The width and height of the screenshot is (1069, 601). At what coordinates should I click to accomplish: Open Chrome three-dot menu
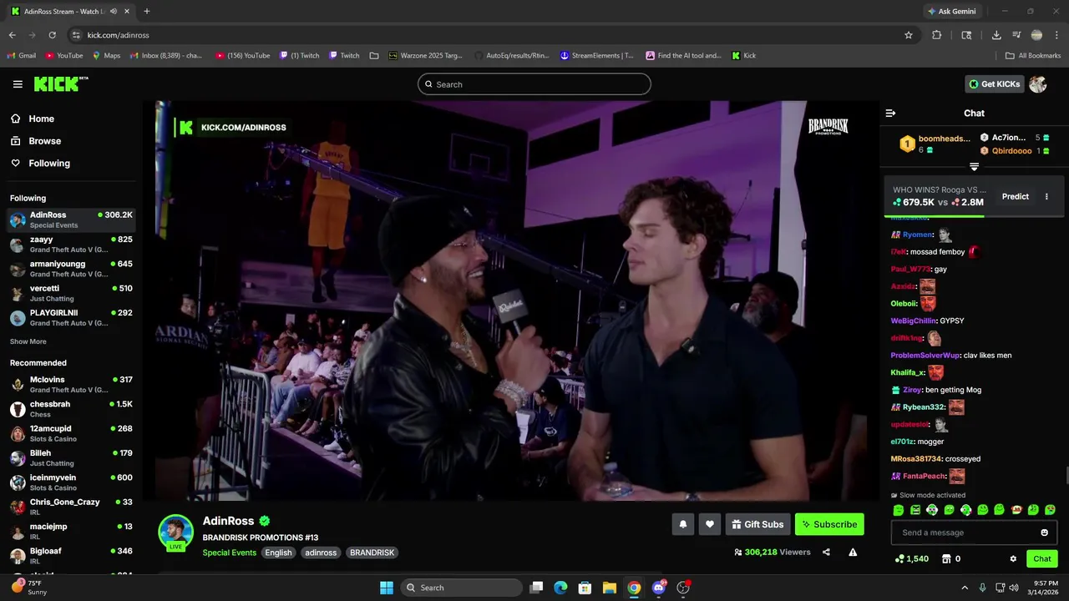(x=1056, y=35)
